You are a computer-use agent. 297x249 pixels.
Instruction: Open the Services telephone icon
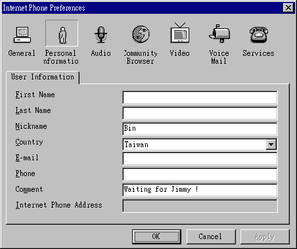click(x=259, y=35)
